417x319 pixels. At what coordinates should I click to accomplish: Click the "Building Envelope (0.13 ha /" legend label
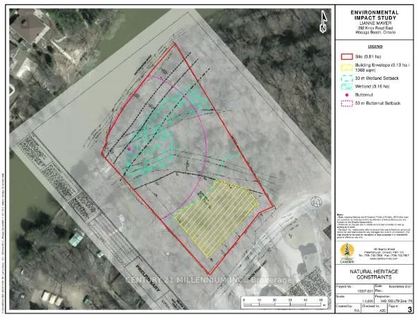click(382, 65)
